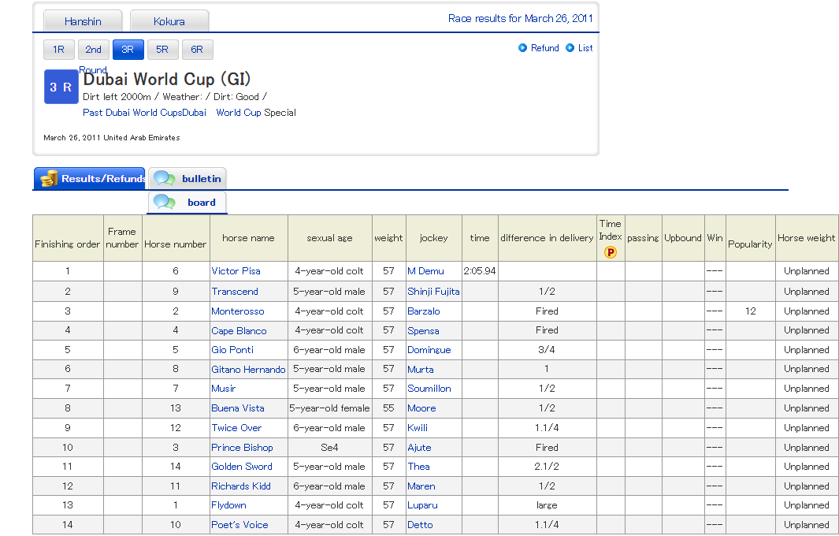
Task: Open horse Richards Kidd's page
Action: coord(241,486)
